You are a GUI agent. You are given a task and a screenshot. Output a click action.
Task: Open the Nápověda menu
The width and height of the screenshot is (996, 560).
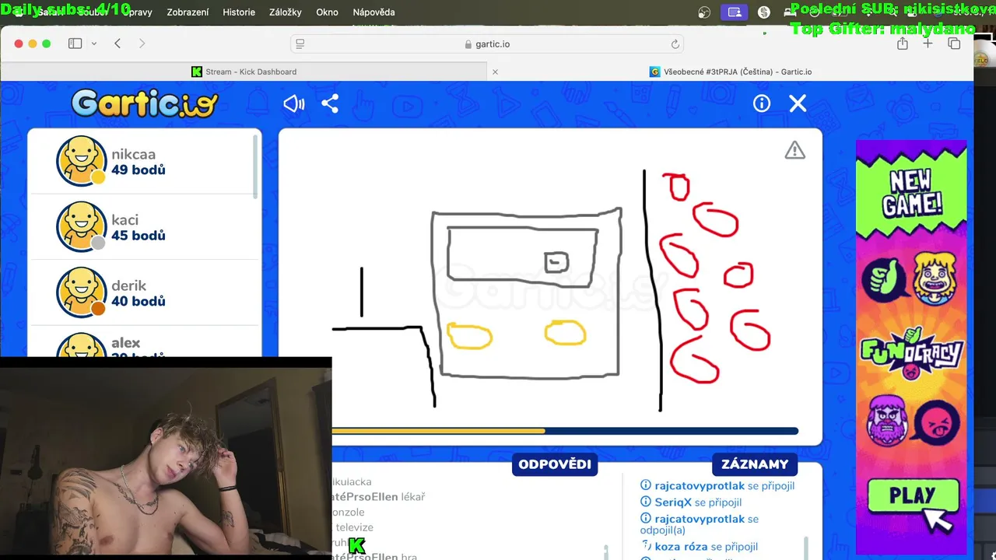tap(373, 12)
